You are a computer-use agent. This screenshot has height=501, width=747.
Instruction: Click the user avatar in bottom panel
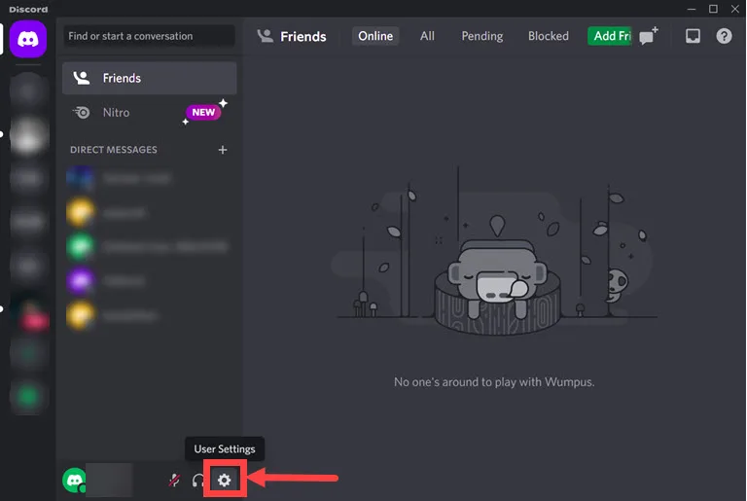click(74, 480)
